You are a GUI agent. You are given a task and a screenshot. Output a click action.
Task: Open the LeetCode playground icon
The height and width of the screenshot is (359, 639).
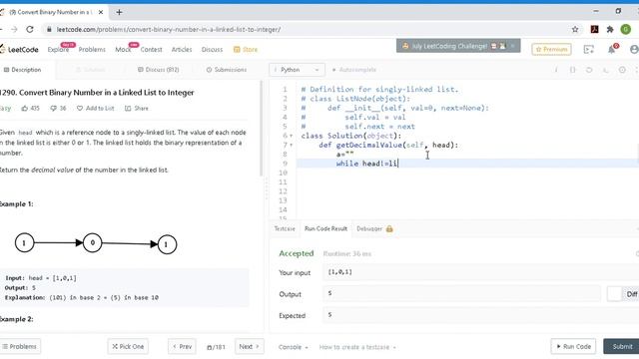(x=589, y=49)
